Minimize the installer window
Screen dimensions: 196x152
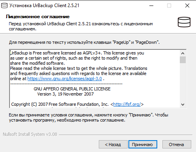151,6
